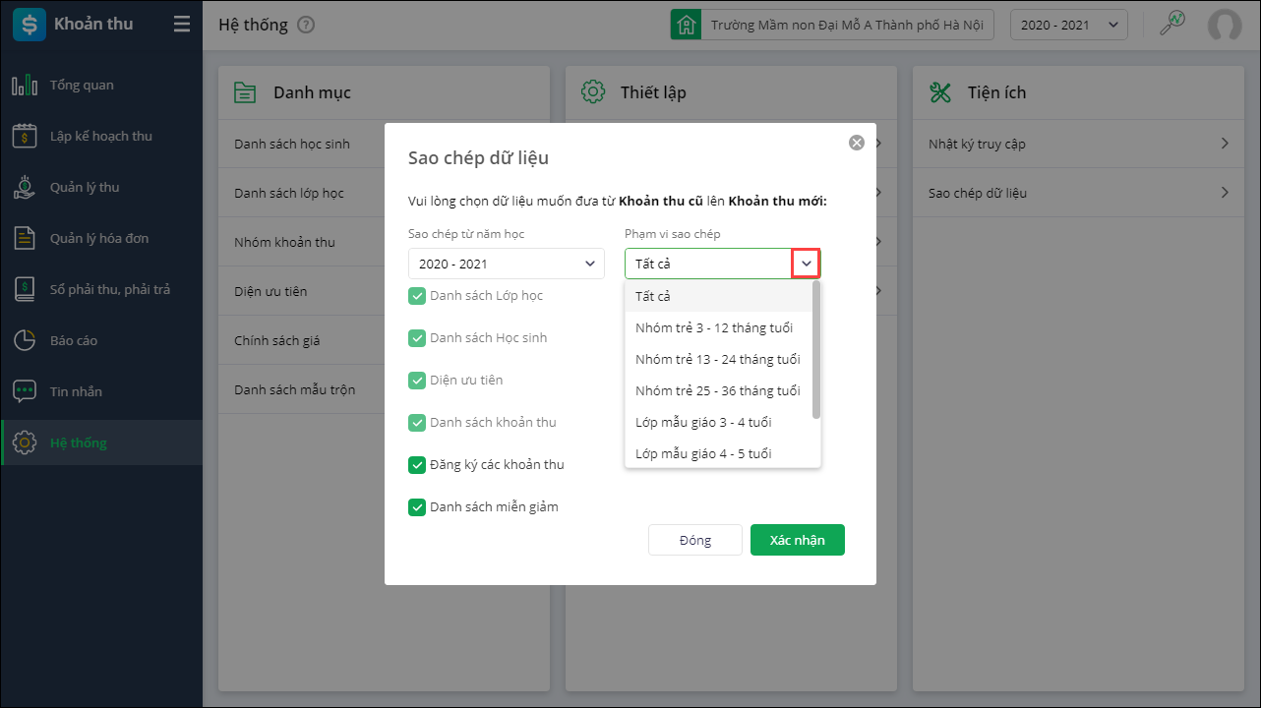Image resolution: width=1261 pixels, height=708 pixels.
Task: Choose Lớp mẫu giáo 3 - 4 tuổi option
Action: point(703,423)
